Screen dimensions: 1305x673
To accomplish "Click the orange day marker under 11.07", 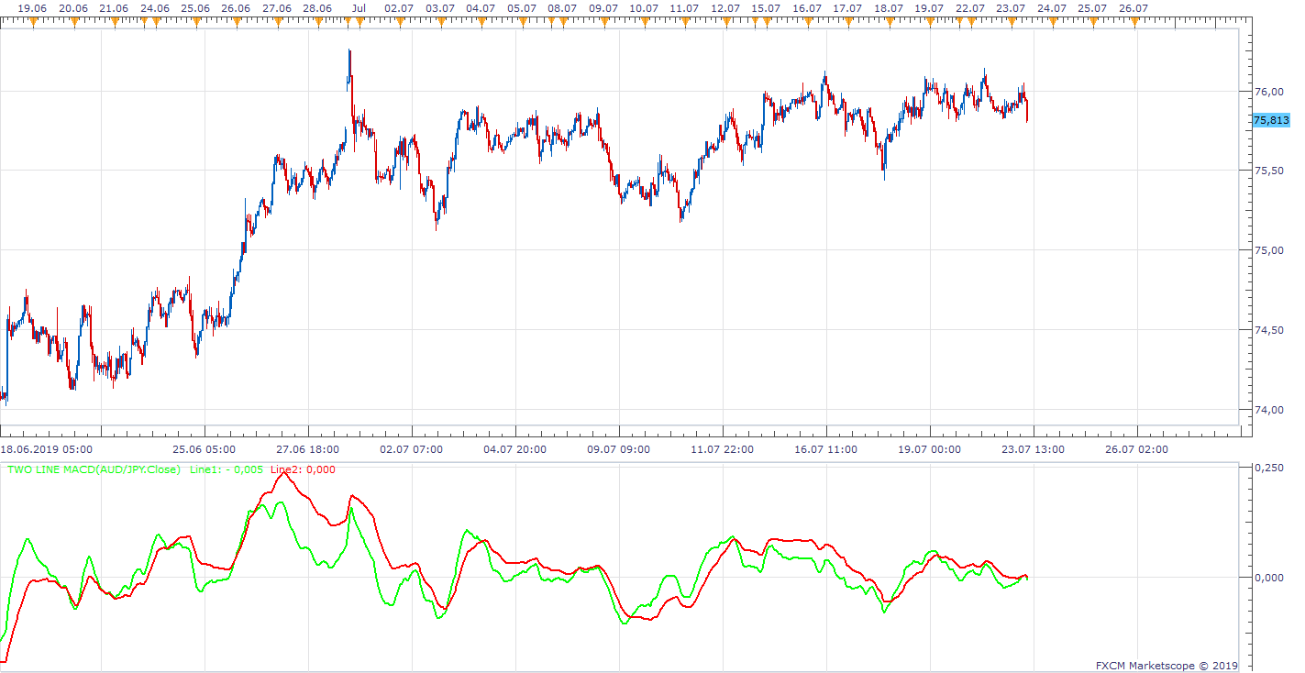I will coord(685,23).
